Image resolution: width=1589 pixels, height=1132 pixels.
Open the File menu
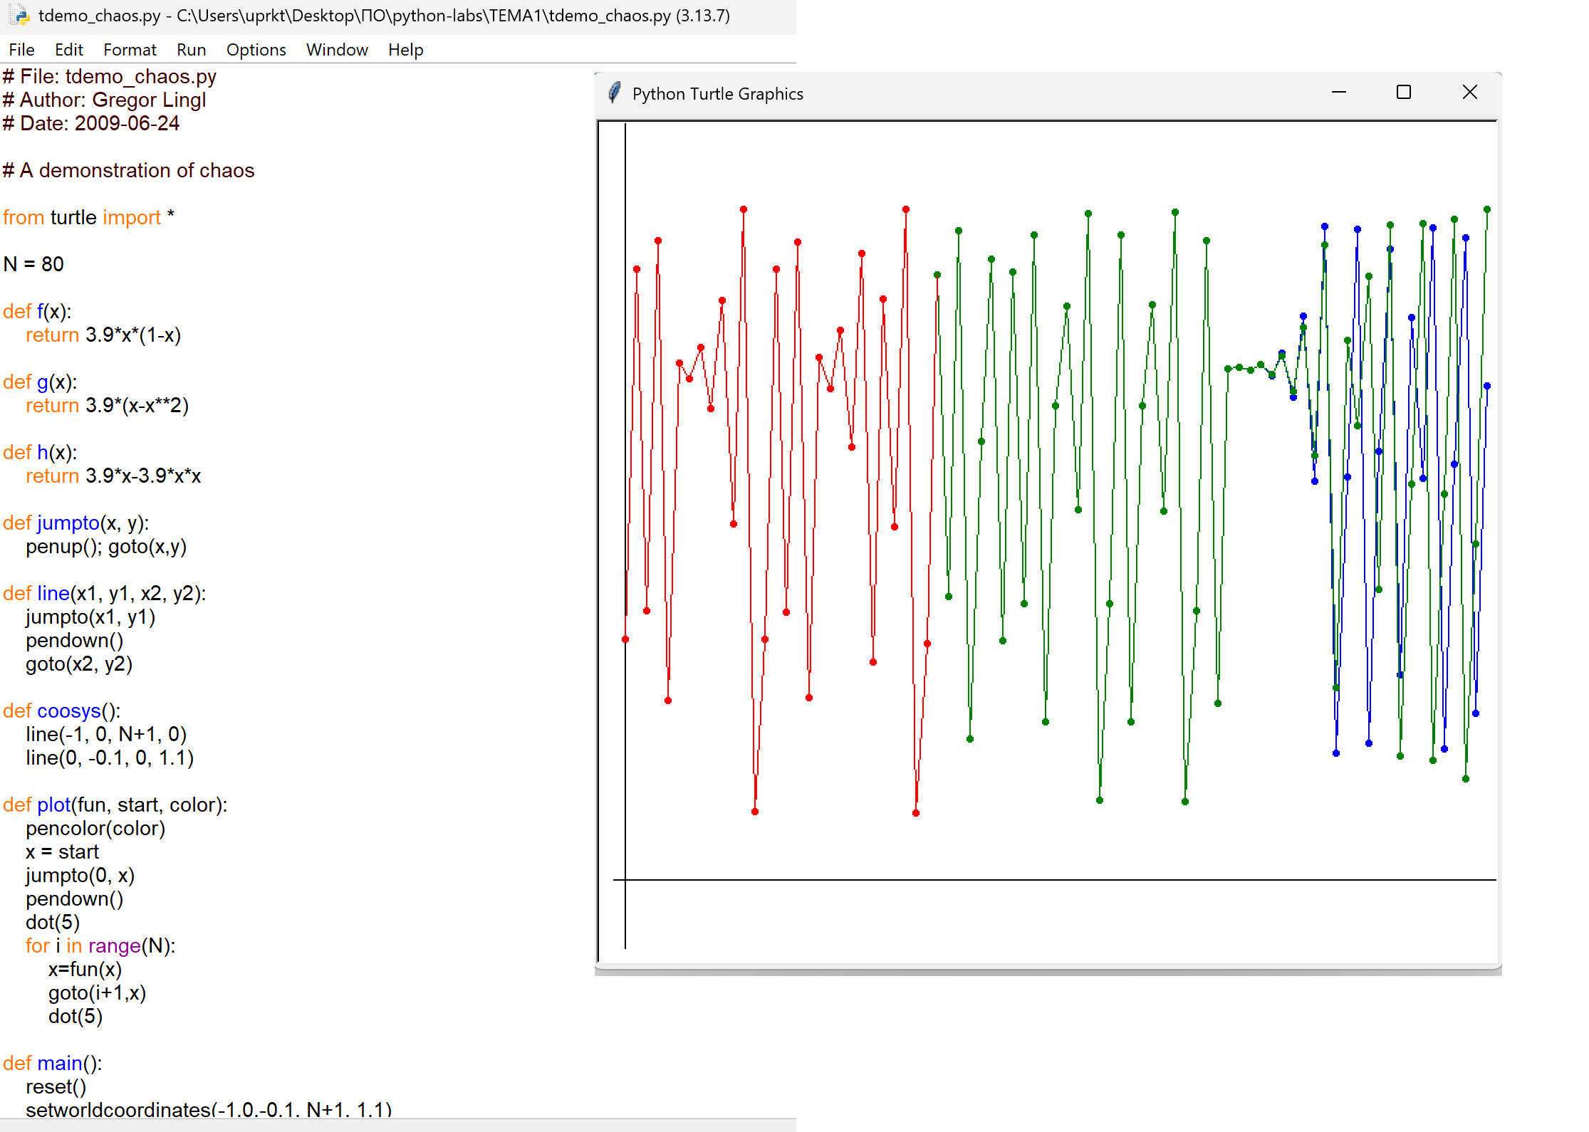(x=21, y=50)
